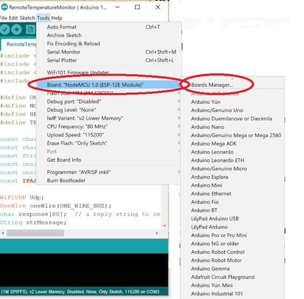Select Arduino/Genuino Uno board
This screenshot has width=304, height=299.
coord(232,110)
